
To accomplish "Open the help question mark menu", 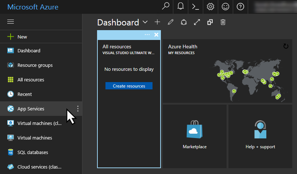I will pos(240,7).
